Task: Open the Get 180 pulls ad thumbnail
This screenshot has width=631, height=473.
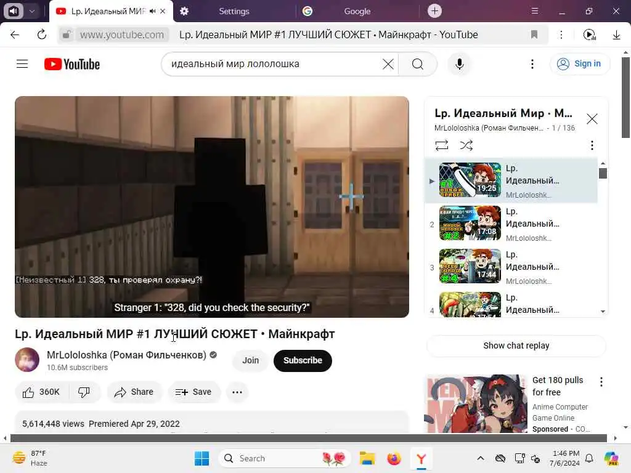Action: coord(476,404)
